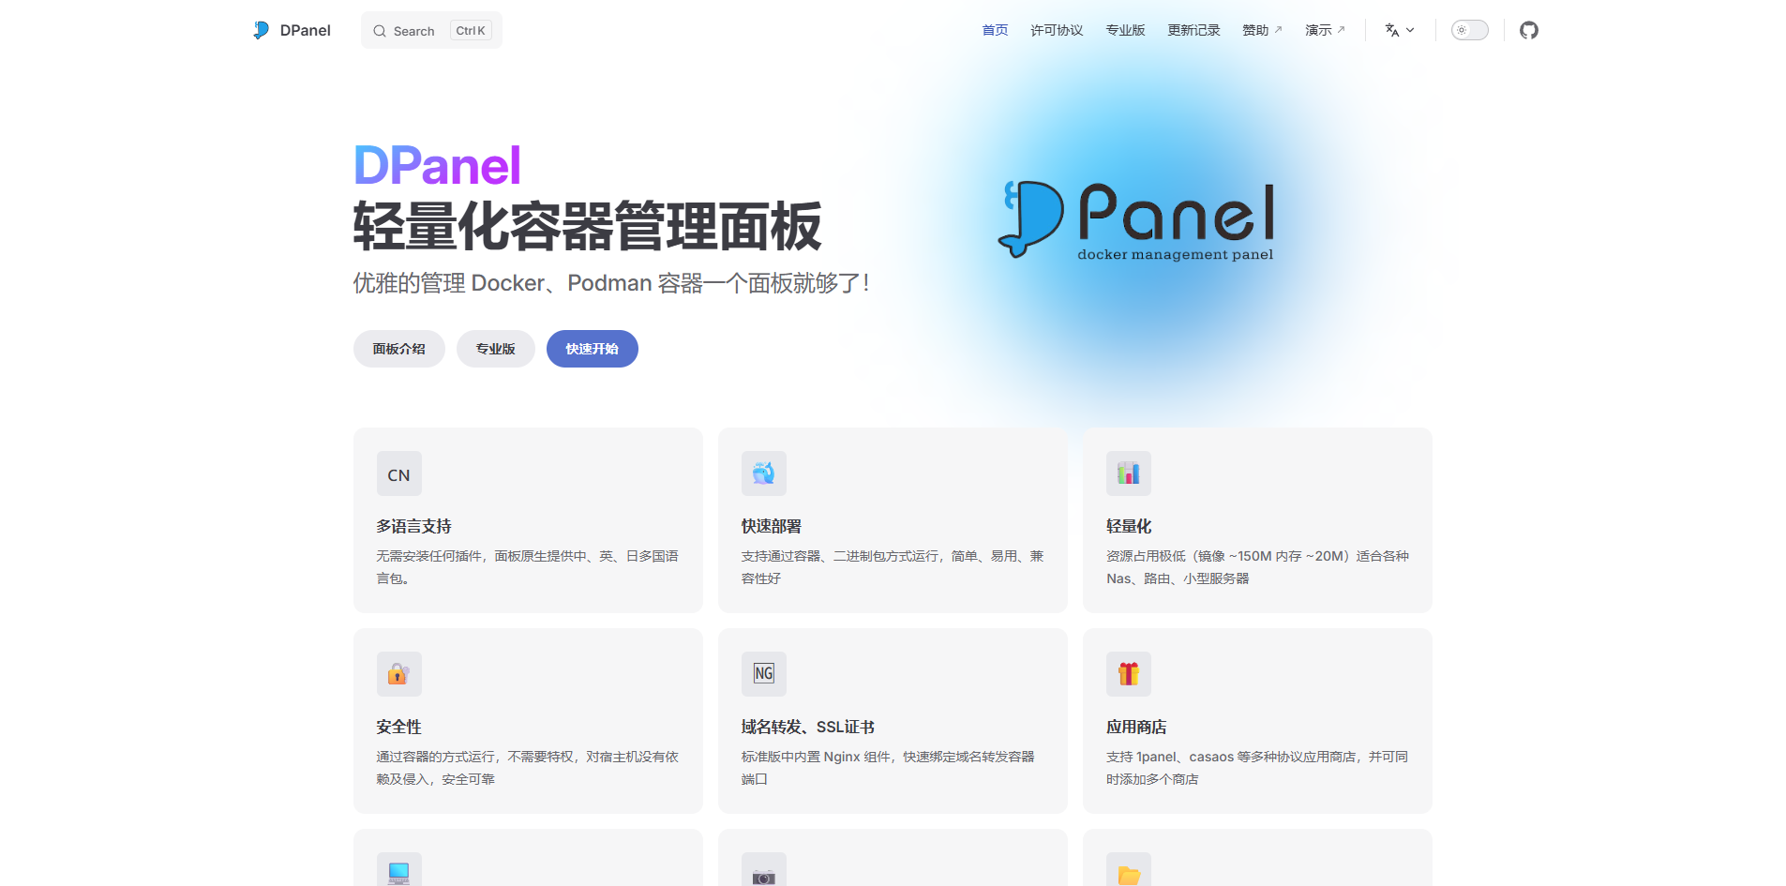Click the 快速开始 button
The image size is (1786, 886).
pos(593,349)
